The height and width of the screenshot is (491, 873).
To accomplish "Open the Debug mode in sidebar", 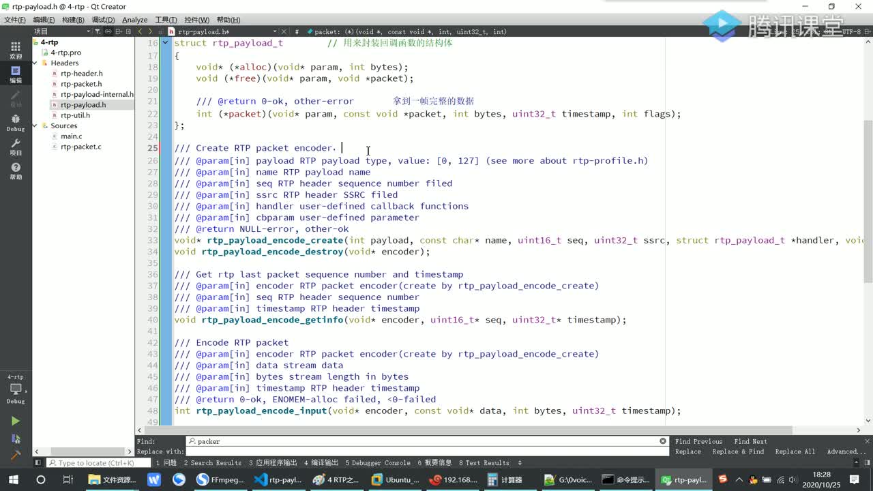I will (15, 123).
